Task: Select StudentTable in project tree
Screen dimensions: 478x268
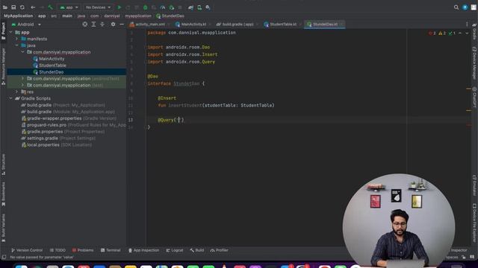Action: coord(52,66)
